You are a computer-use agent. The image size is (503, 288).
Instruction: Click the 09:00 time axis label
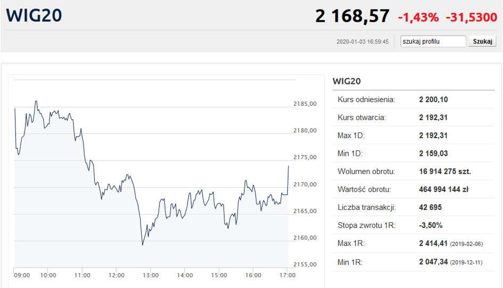click(x=22, y=275)
